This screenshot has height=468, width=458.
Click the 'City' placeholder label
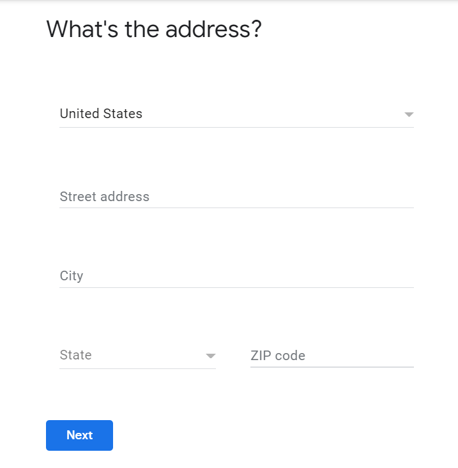72,276
